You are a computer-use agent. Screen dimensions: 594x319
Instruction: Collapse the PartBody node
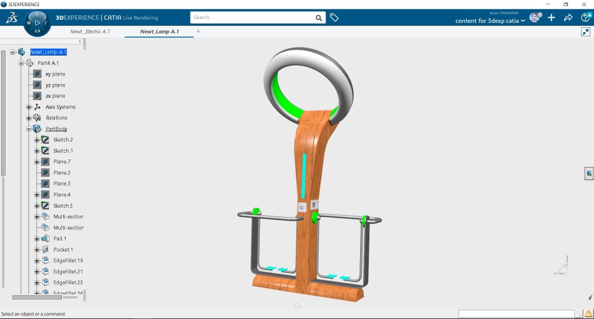(29, 129)
